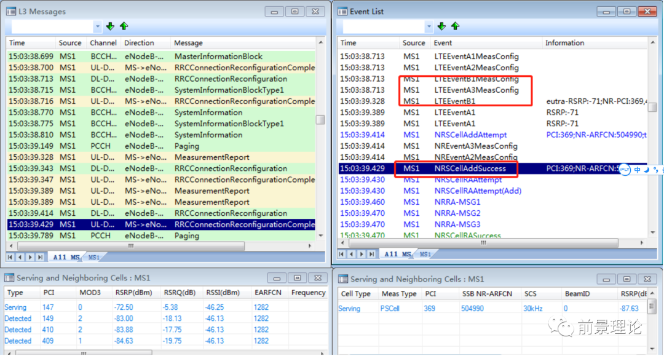Go to next sheet in Event List tab navigator
This screenshot has width=664, height=356.
click(362, 254)
